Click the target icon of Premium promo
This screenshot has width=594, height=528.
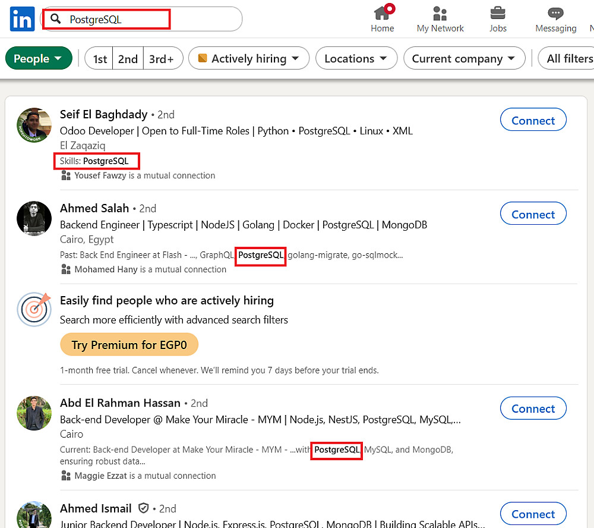tap(34, 310)
